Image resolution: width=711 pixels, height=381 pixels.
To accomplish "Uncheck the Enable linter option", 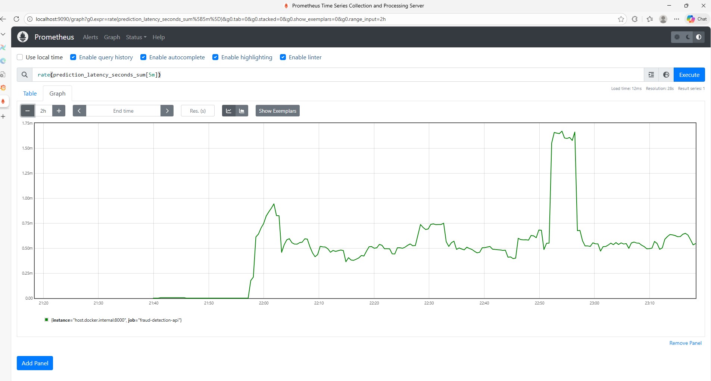I will coord(283,57).
